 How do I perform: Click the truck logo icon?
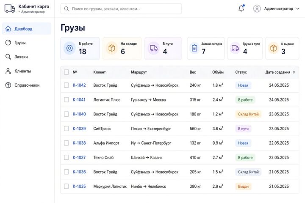[10, 9]
